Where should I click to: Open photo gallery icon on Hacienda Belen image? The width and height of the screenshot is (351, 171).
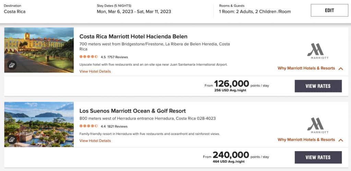pyautogui.click(x=12, y=65)
